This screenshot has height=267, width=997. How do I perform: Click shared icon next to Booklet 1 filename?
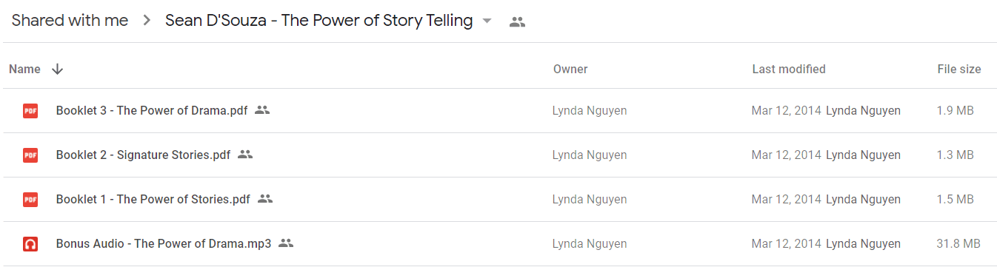pos(265,199)
